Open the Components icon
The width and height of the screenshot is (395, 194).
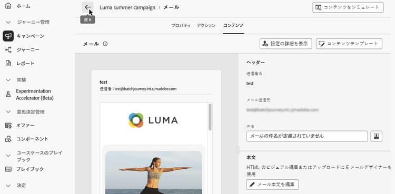pyautogui.click(x=8, y=139)
